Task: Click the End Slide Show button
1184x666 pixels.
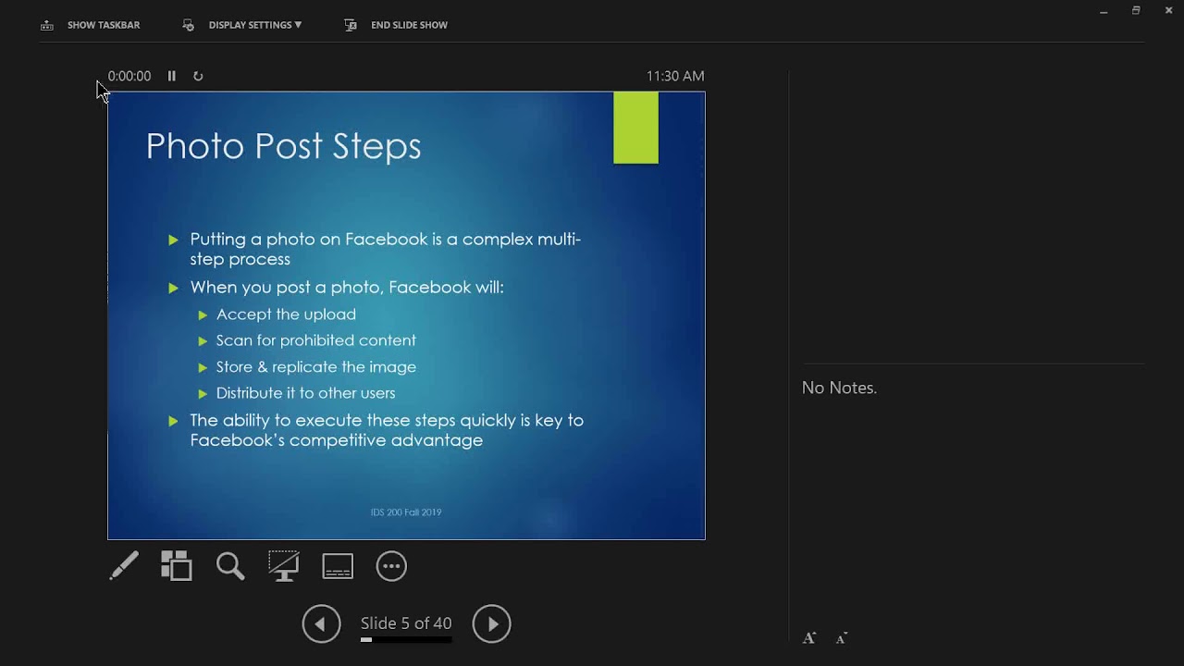Action: [x=409, y=25]
